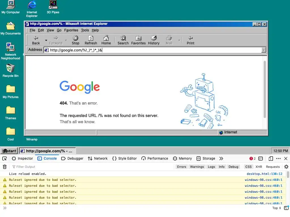Viewport: 290px width, 217px height.
Task: Open the My Computer desktop icon
Action: pos(10,7)
